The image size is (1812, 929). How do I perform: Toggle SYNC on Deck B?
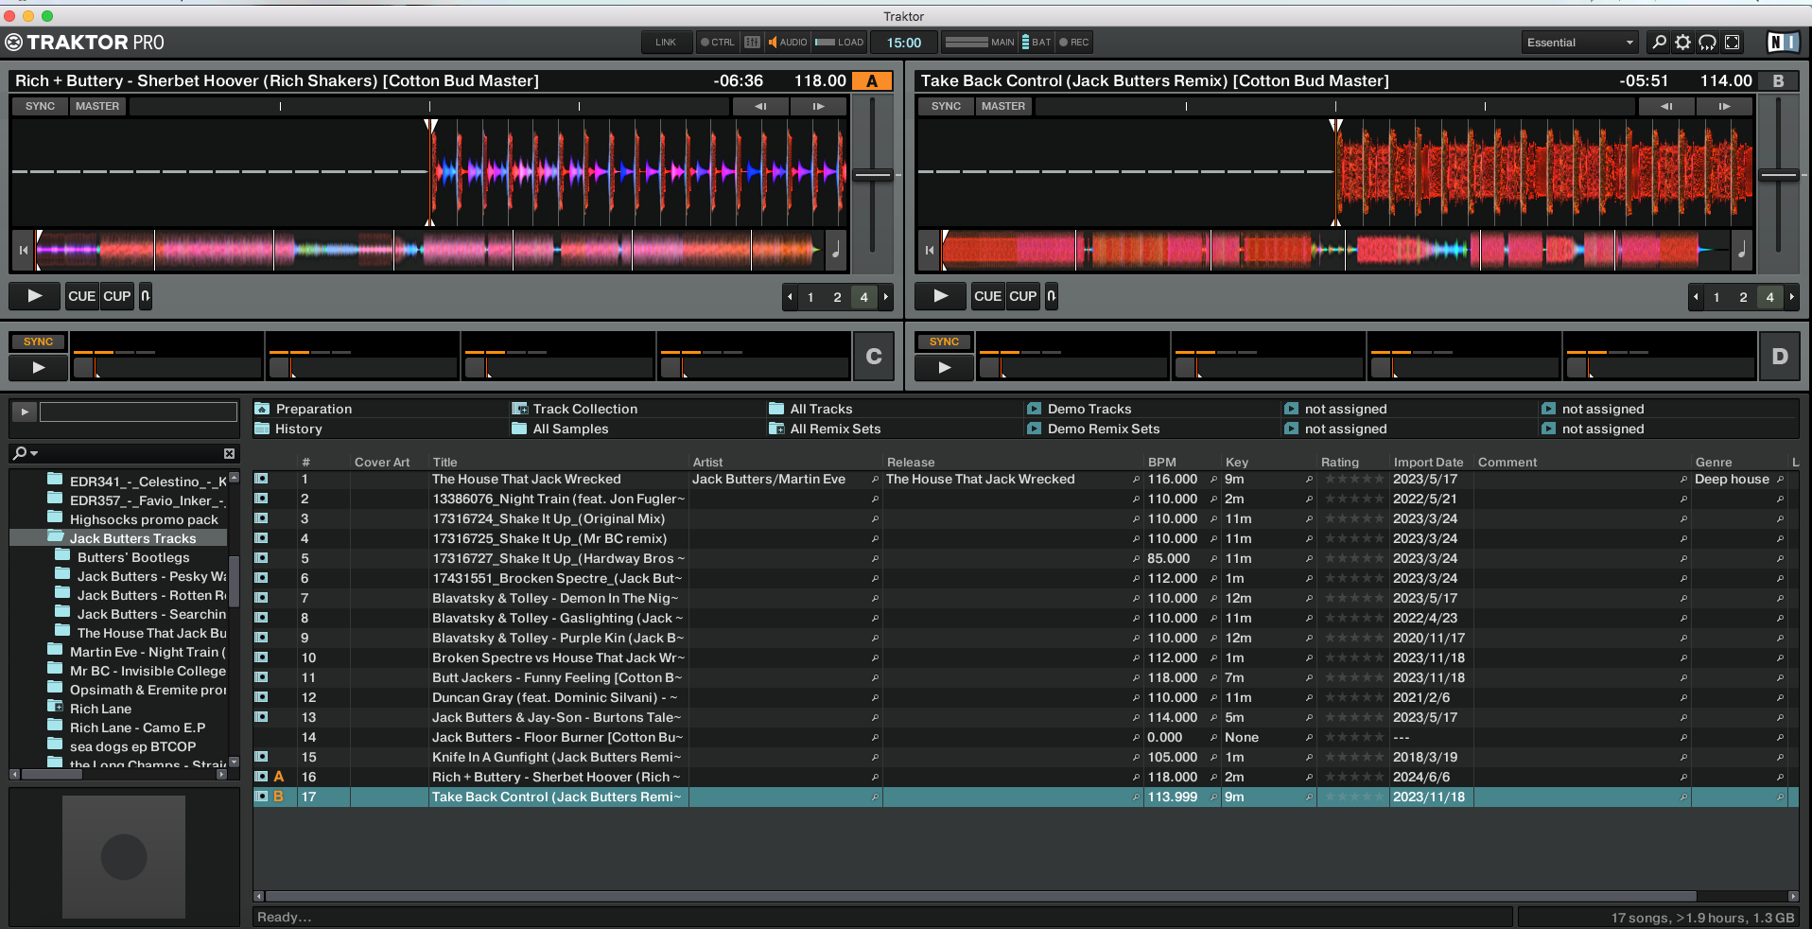tap(946, 106)
